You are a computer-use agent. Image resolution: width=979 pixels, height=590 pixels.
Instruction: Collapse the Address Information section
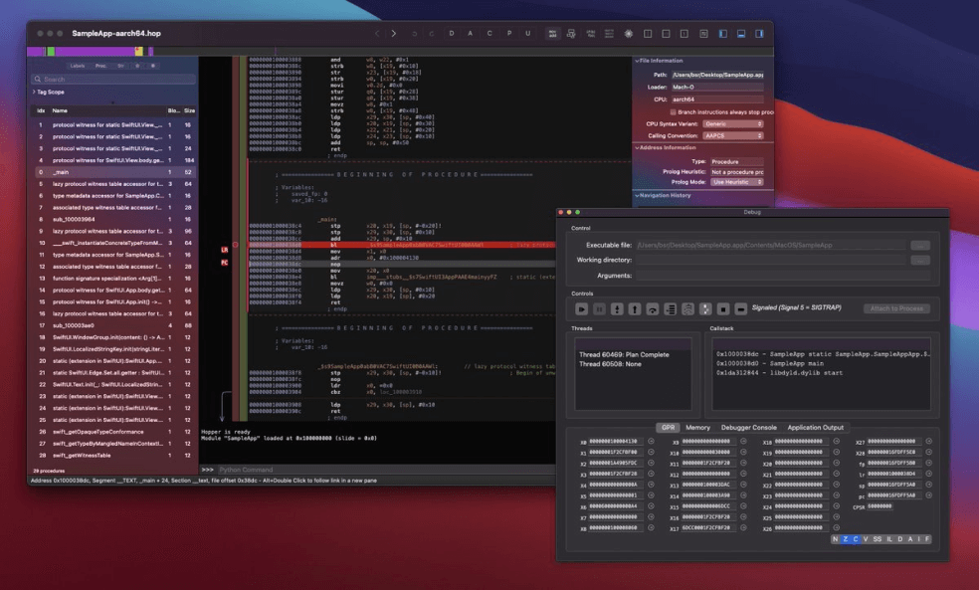[637, 148]
